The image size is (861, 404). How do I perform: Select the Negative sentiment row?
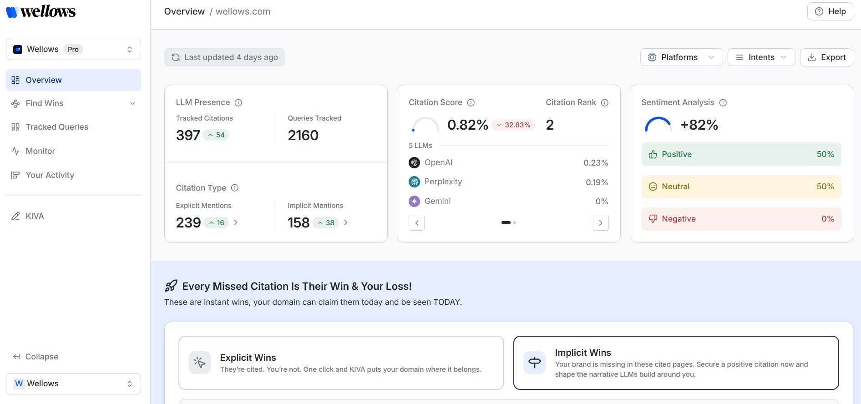[741, 219]
